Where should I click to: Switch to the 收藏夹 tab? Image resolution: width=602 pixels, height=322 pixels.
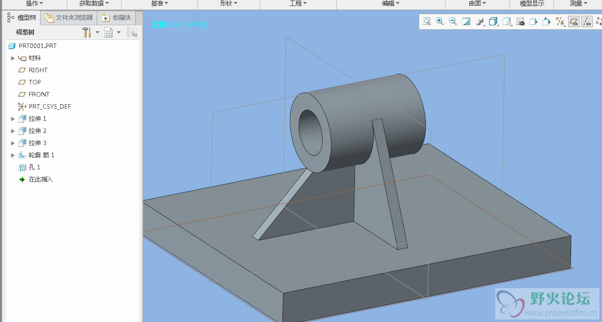[x=117, y=18]
